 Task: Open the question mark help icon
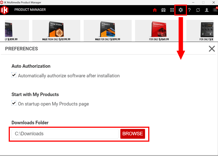(x=189, y=10)
